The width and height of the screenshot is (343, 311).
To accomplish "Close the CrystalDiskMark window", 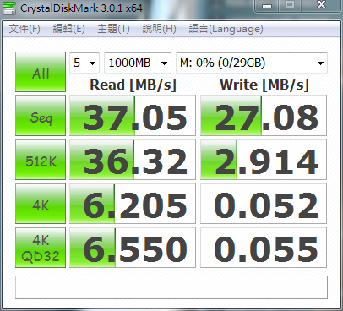I will pos(321,5).
